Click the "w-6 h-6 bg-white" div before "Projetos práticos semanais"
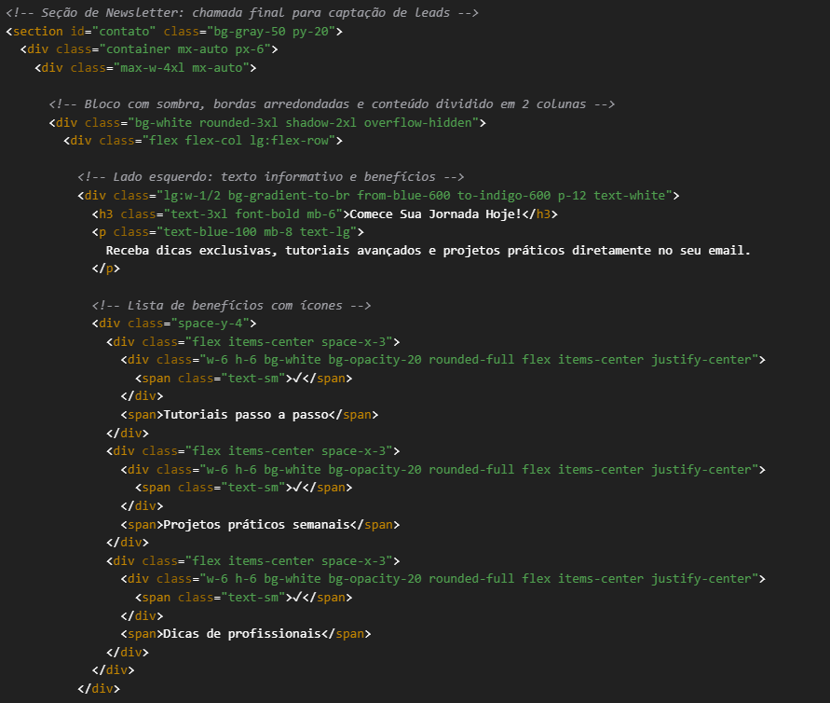Image resolution: width=830 pixels, height=703 pixels. (443, 470)
